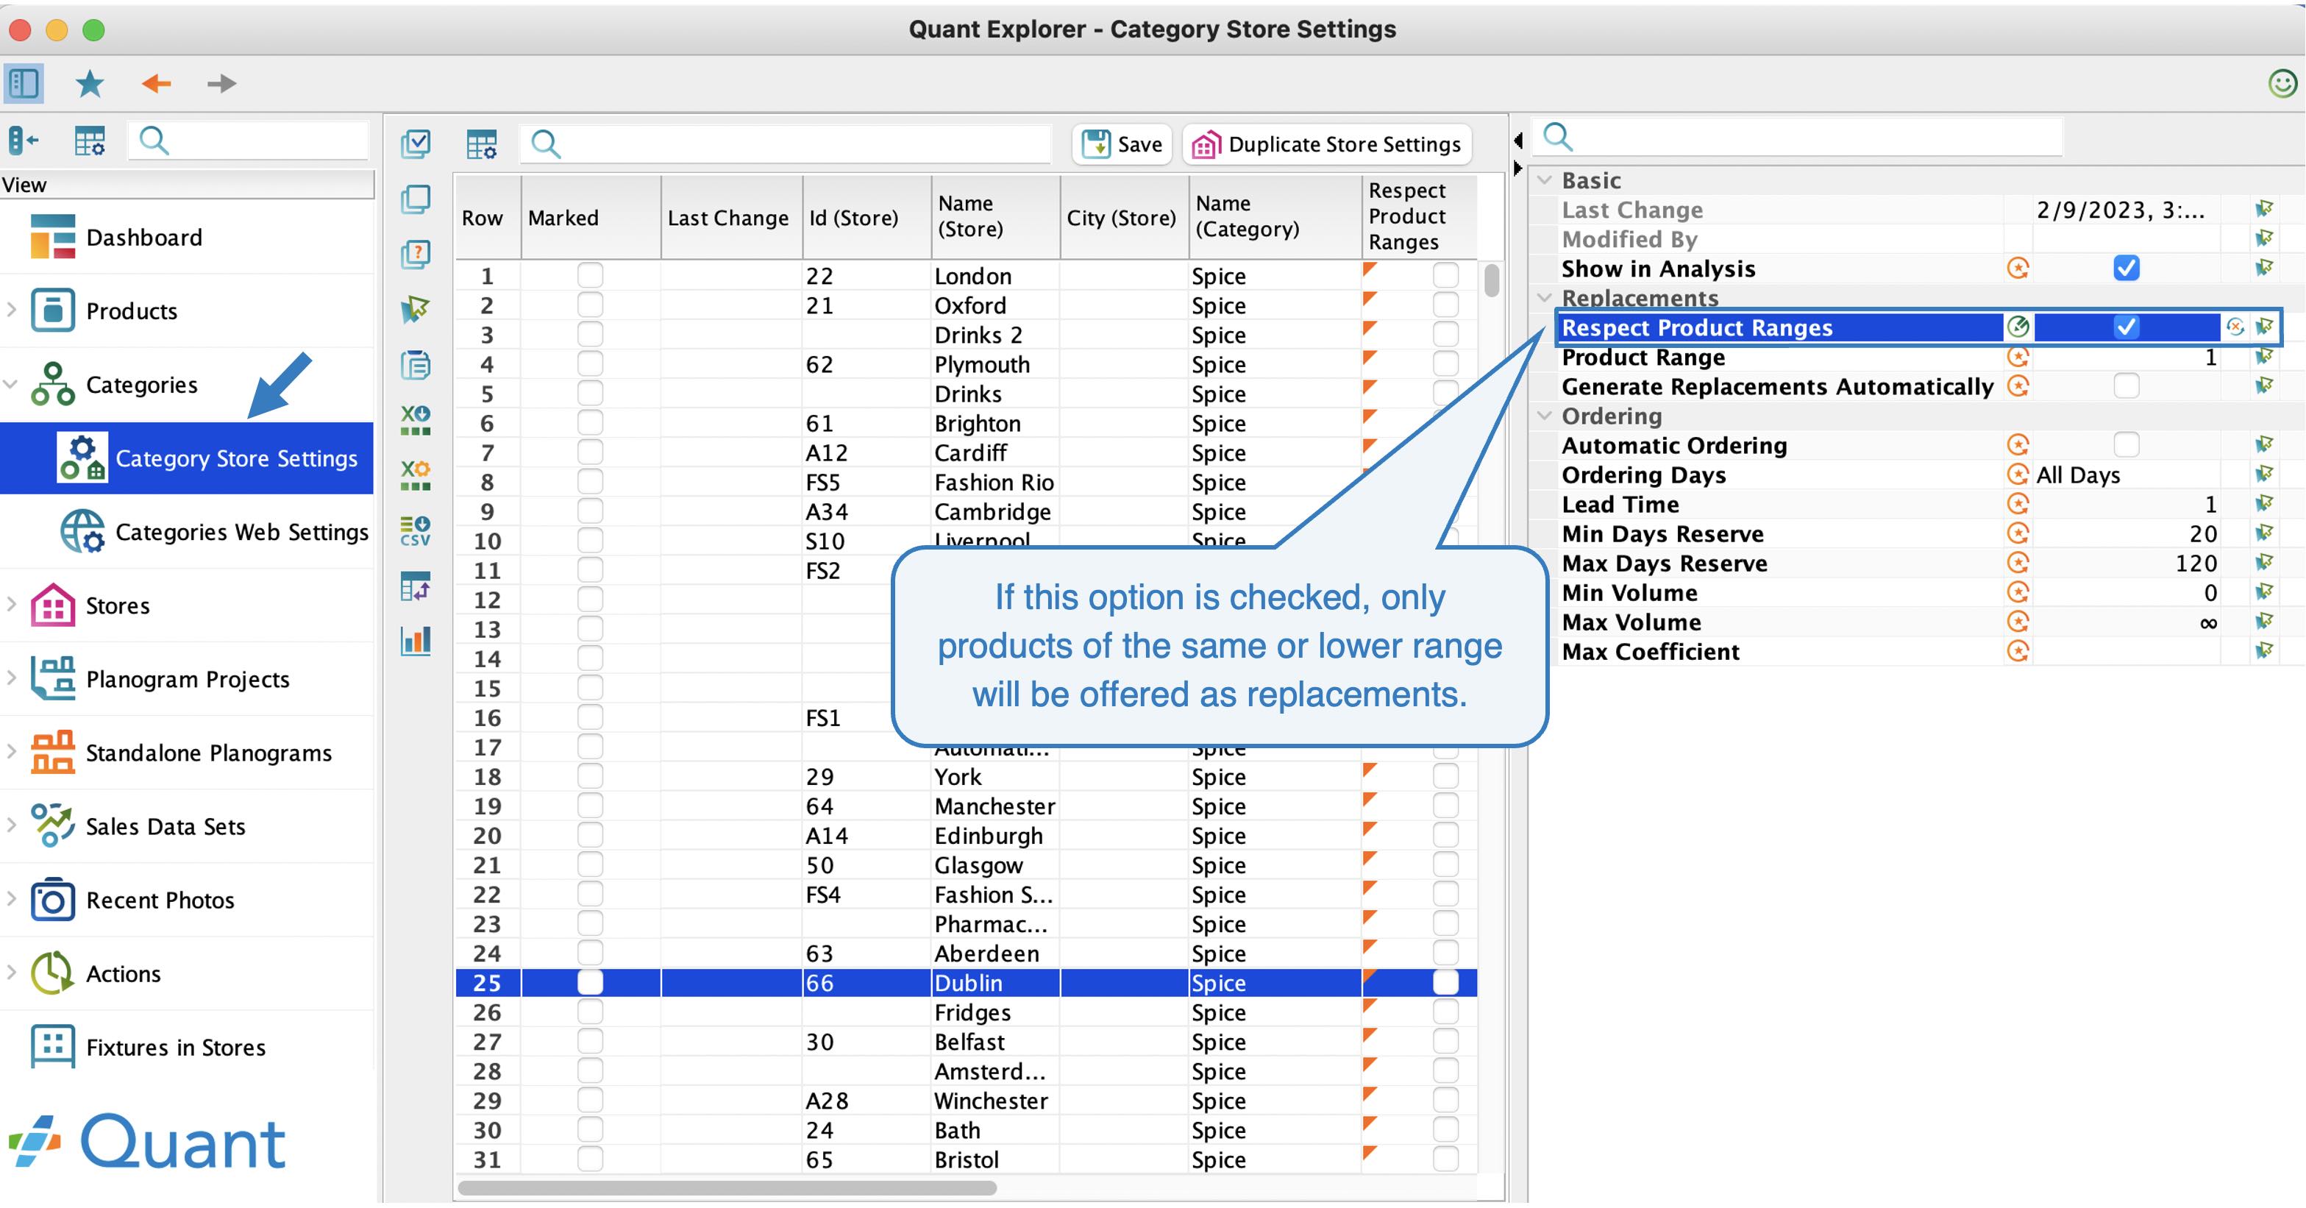Mark the Dublin row checkbox
Image resolution: width=2306 pixels, height=1208 pixels.
tap(590, 982)
